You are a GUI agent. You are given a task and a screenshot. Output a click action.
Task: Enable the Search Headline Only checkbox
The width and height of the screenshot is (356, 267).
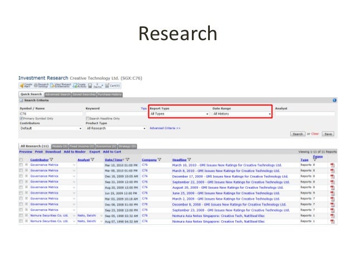pyautogui.click(x=88, y=118)
